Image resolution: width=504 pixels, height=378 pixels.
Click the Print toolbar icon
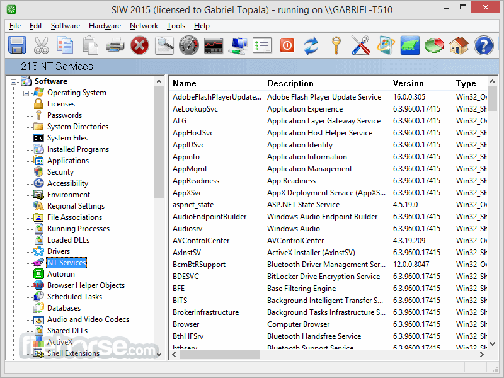(115, 45)
